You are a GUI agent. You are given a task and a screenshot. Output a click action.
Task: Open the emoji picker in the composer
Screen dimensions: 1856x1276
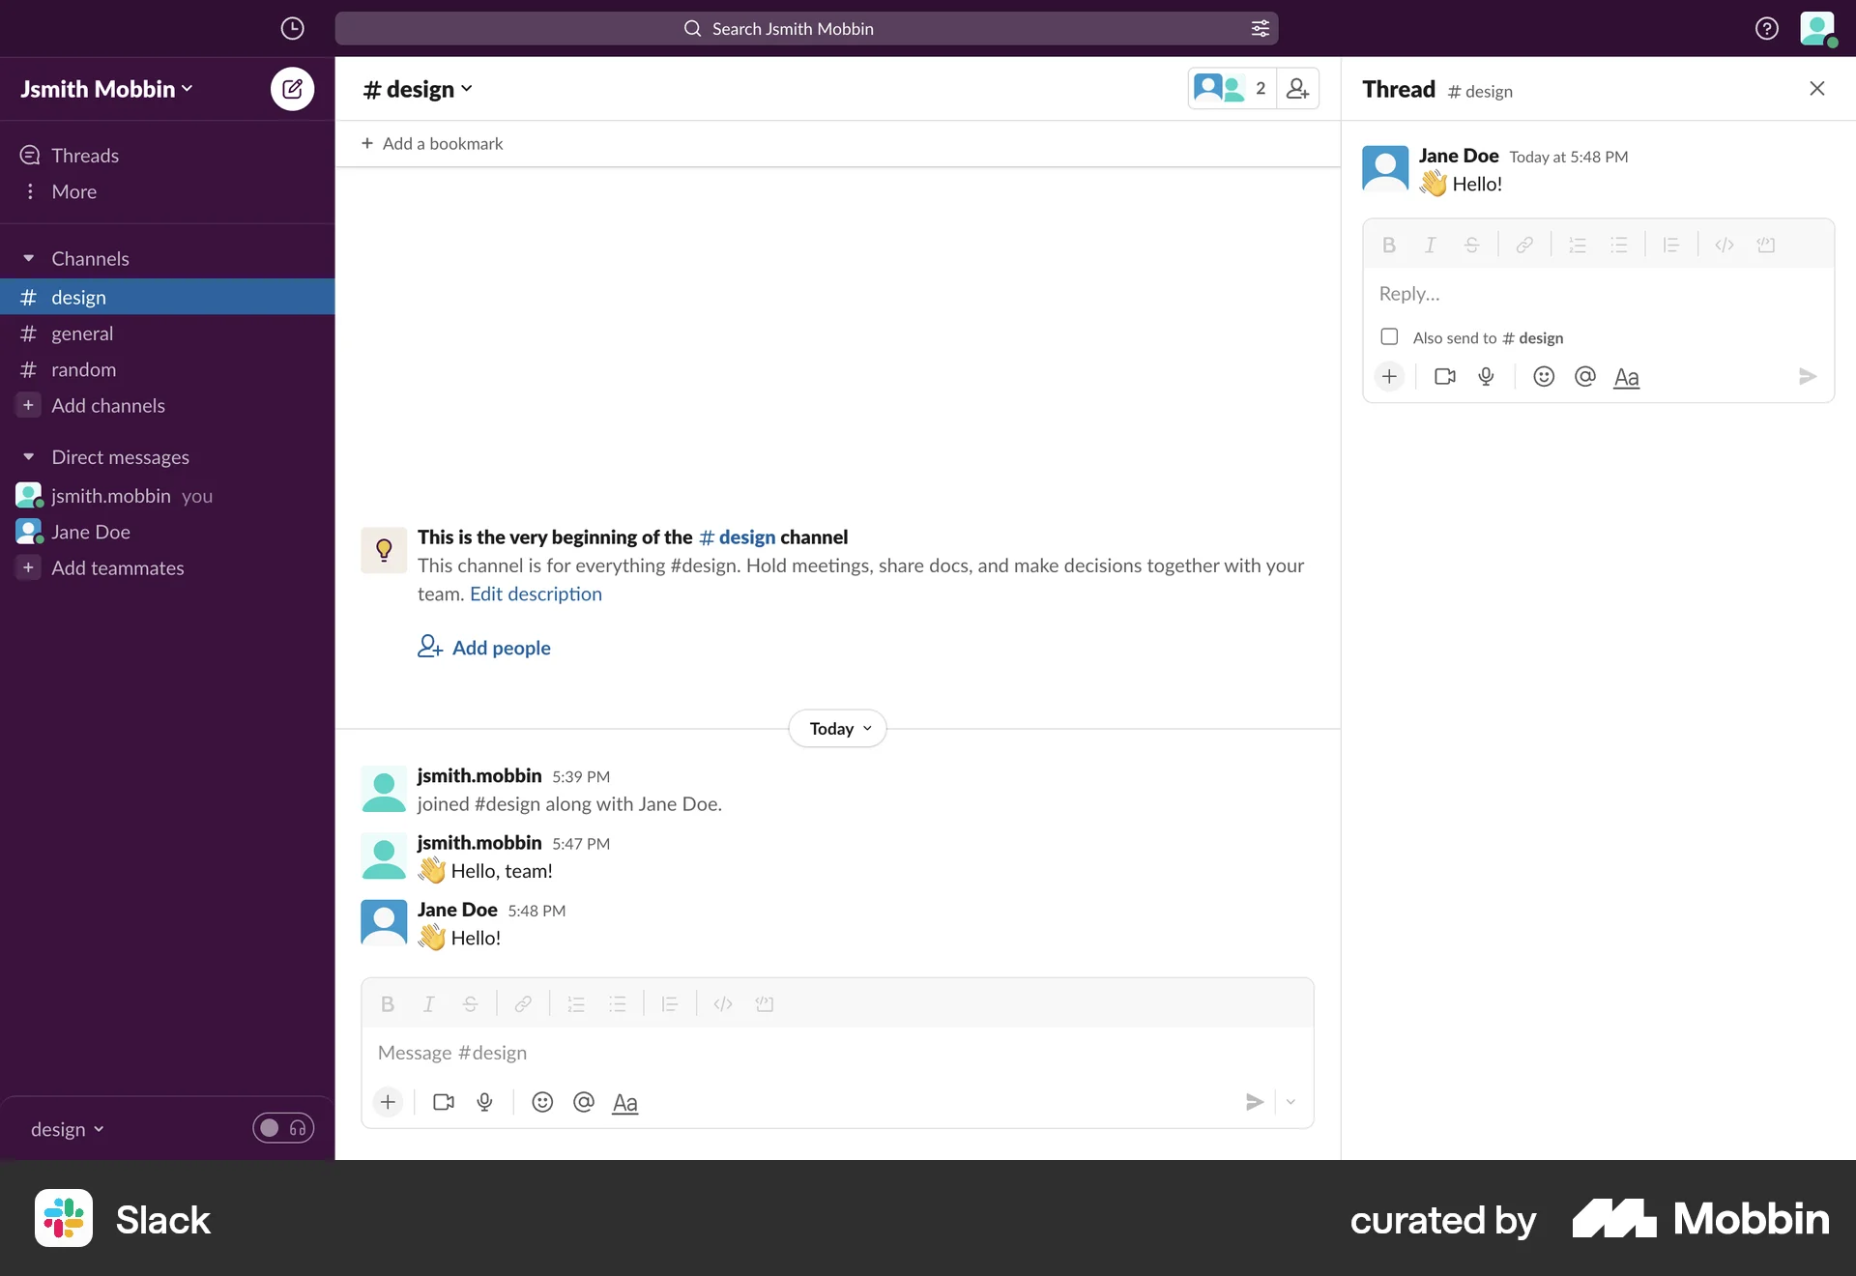[x=541, y=1102]
